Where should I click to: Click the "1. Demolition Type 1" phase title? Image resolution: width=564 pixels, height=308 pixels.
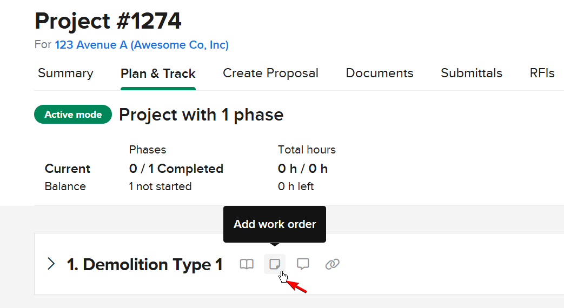coord(145,264)
